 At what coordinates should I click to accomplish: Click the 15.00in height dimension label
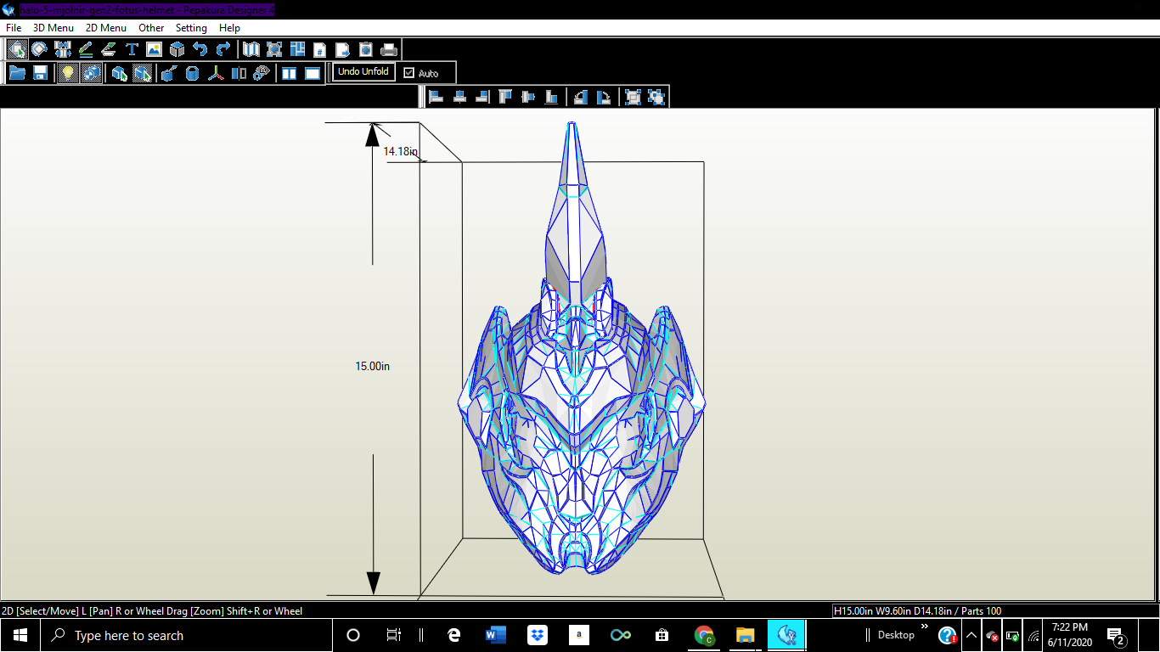pyautogui.click(x=373, y=366)
